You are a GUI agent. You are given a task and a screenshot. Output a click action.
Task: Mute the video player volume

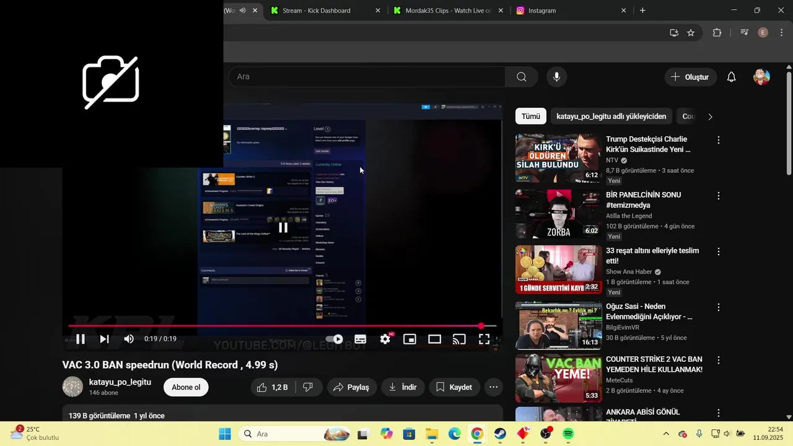point(129,339)
